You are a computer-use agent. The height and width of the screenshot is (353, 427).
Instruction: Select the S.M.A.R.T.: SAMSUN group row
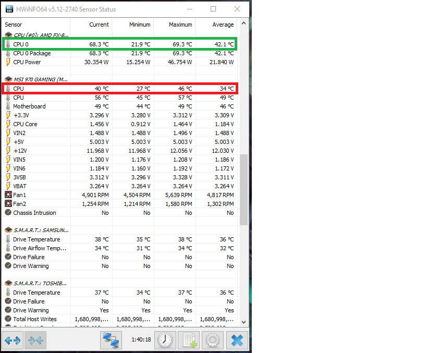pyautogui.click(x=41, y=230)
